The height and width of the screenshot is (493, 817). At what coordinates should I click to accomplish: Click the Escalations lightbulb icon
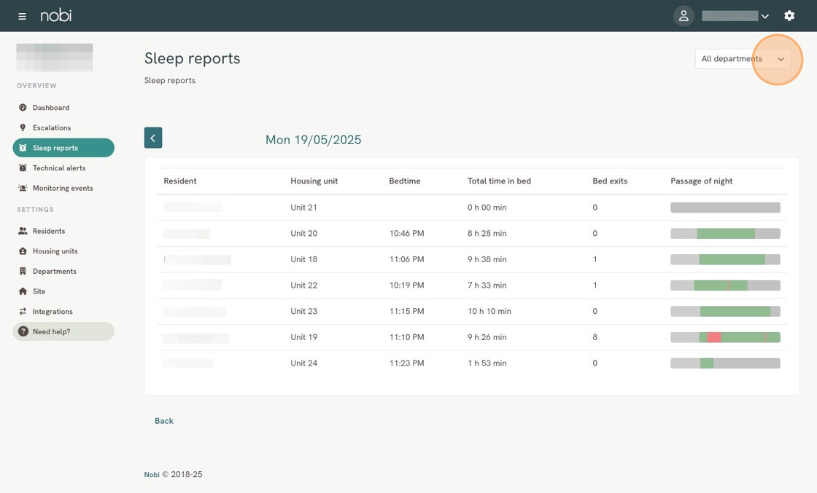[x=23, y=127]
